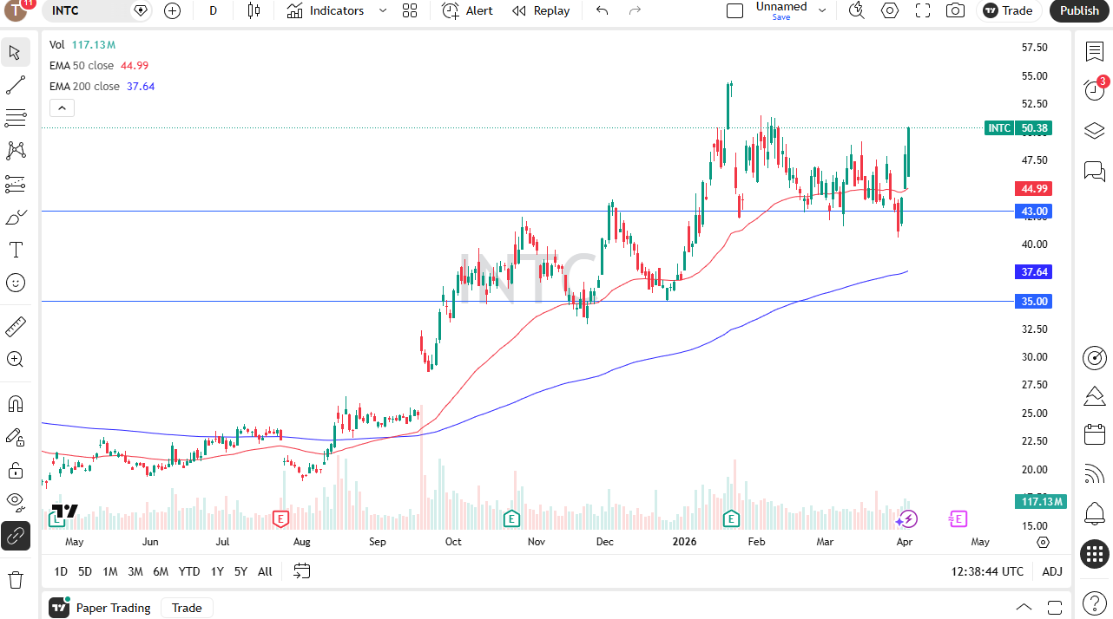The image size is (1113, 619).
Task: Open the bottom panel Trade tab
Action: click(187, 608)
